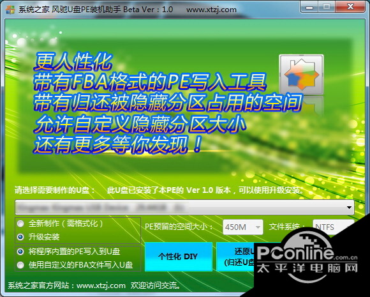Click the 带有FBA格式的PE写入工具 banner text

(150, 82)
